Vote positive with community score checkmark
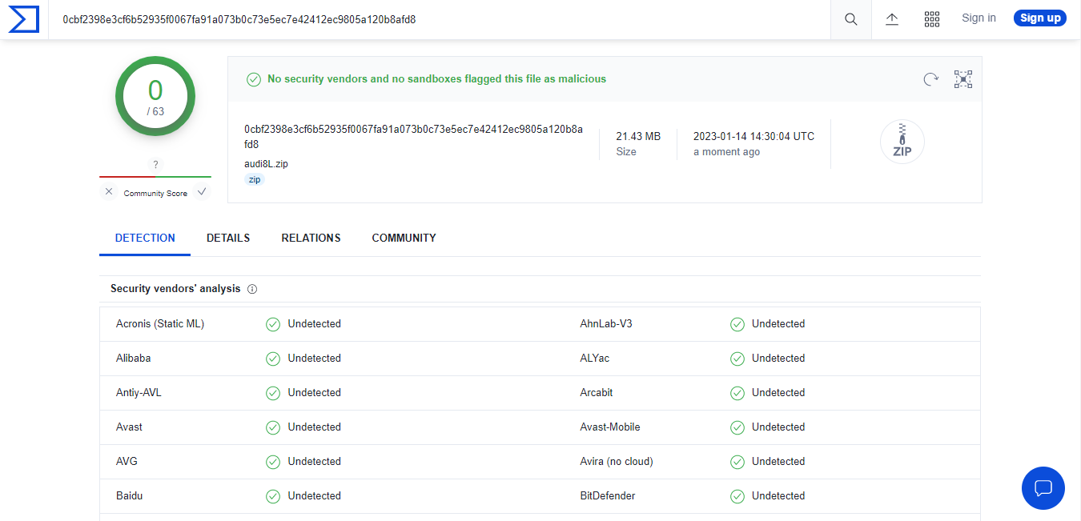The height and width of the screenshot is (521, 1081). tap(202, 192)
